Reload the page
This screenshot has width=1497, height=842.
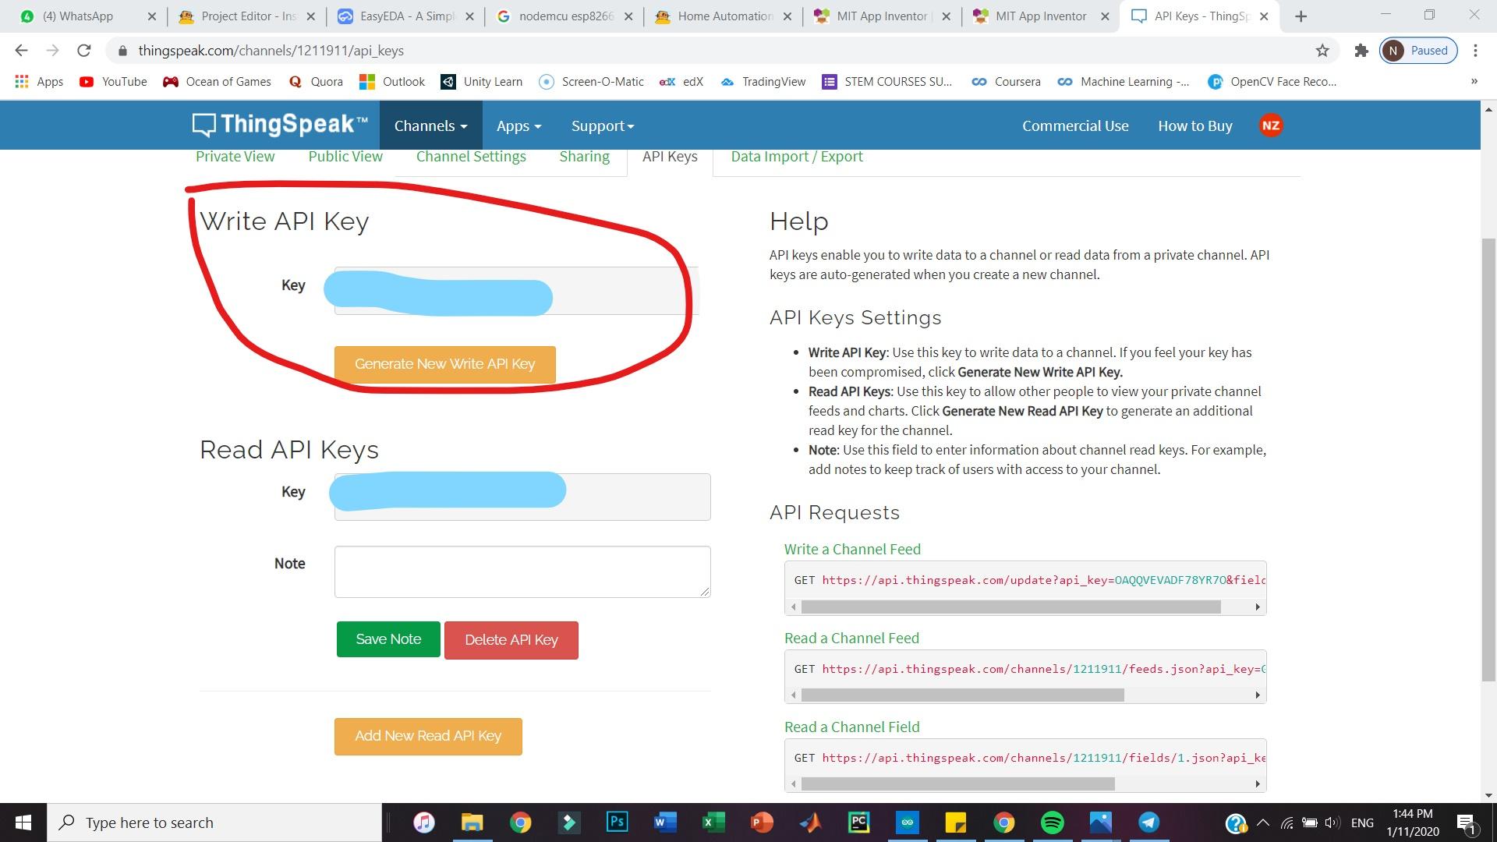tap(84, 51)
